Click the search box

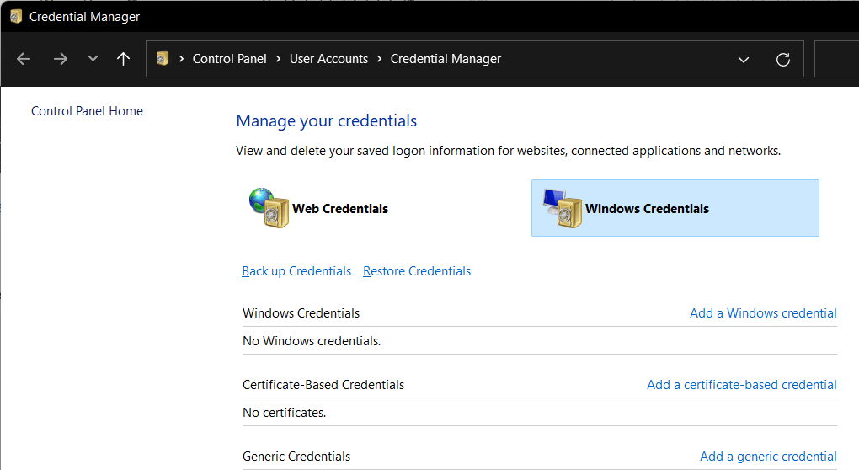tap(836, 59)
